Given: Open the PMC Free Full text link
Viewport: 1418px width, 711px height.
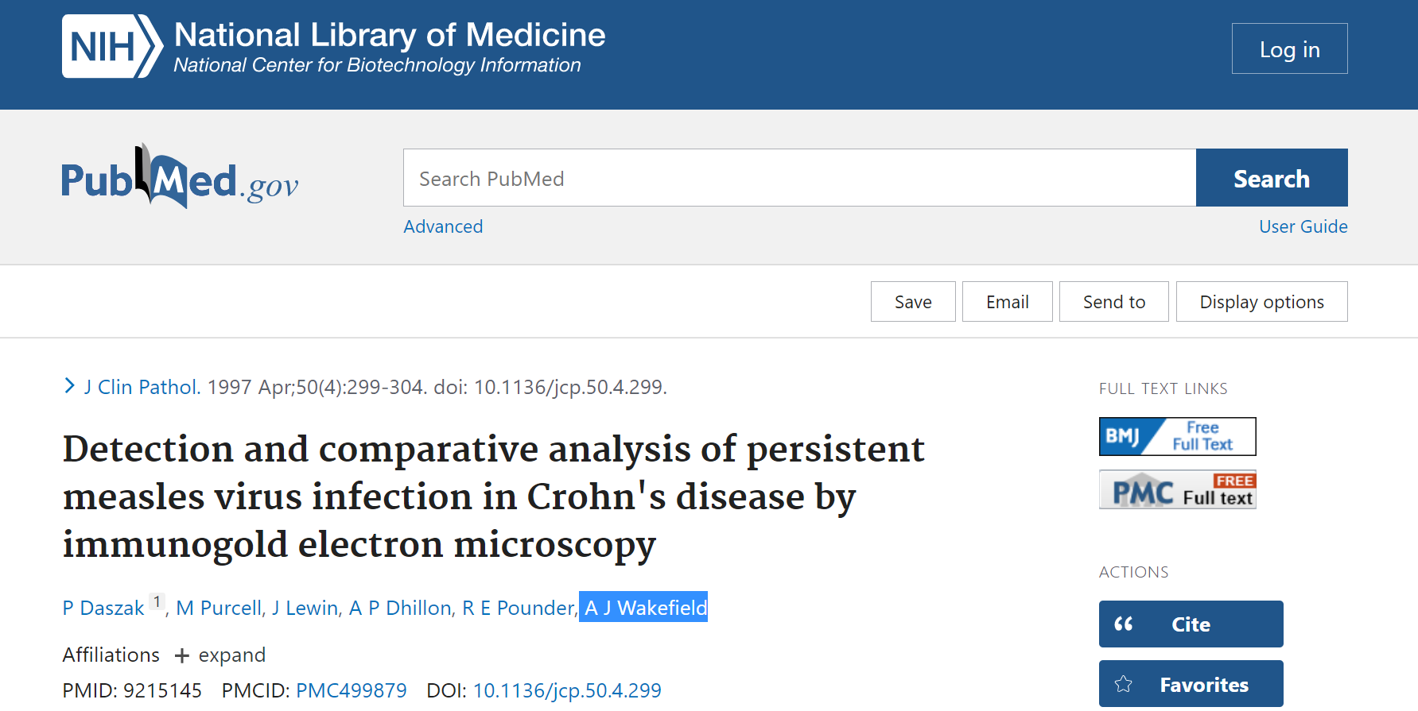Looking at the screenshot, I should 1177,489.
